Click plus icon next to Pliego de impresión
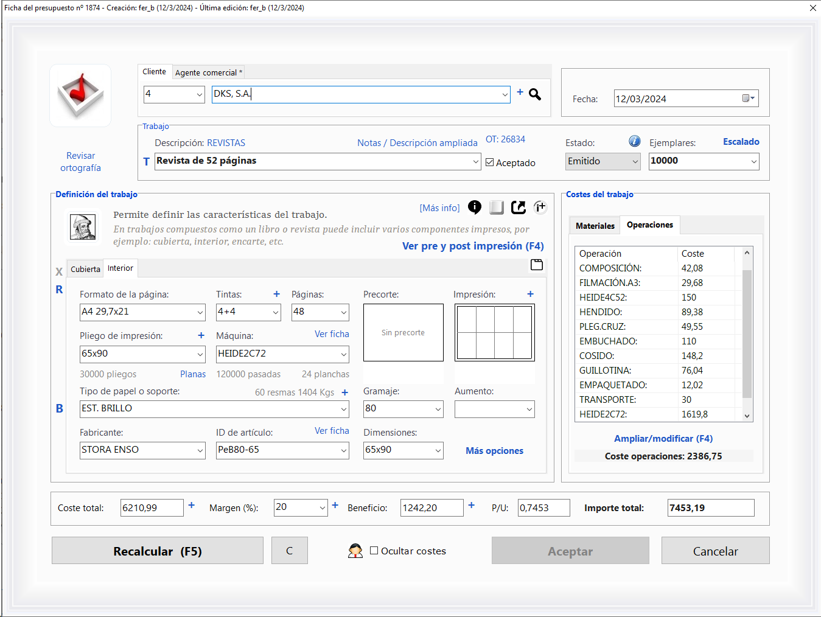Image resolution: width=821 pixels, height=617 pixels. tap(201, 335)
